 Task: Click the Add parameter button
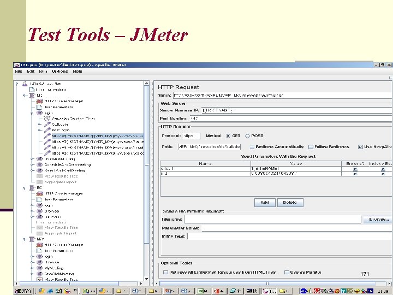tap(265, 203)
